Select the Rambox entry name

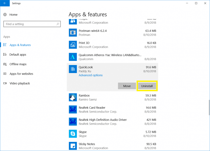84,95
